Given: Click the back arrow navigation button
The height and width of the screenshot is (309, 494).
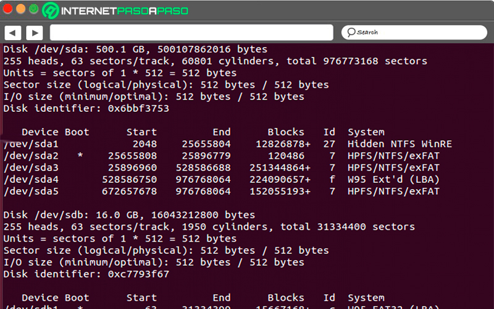Looking at the screenshot, I should [x=13, y=32].
